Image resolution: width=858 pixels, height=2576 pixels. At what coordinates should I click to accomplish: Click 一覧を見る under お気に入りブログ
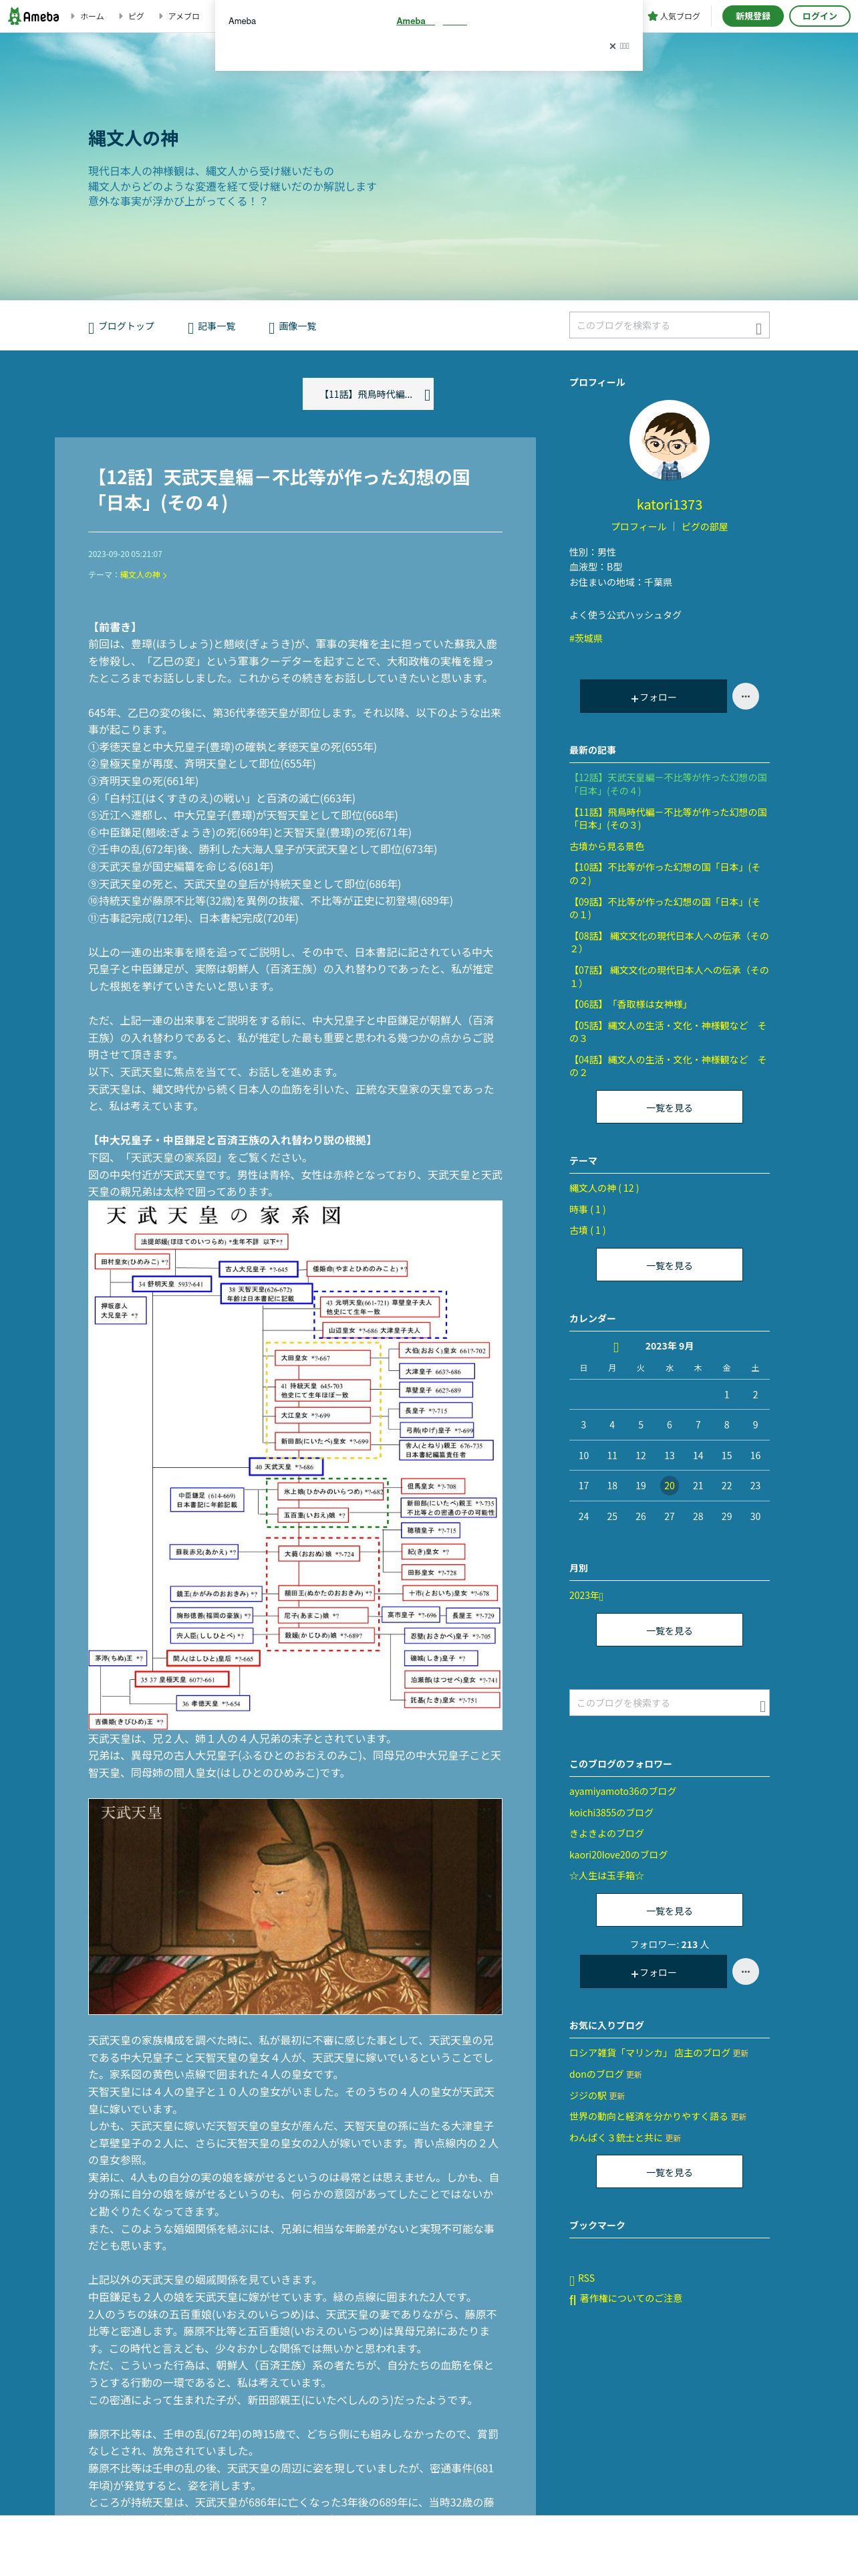coord(669,2171)
